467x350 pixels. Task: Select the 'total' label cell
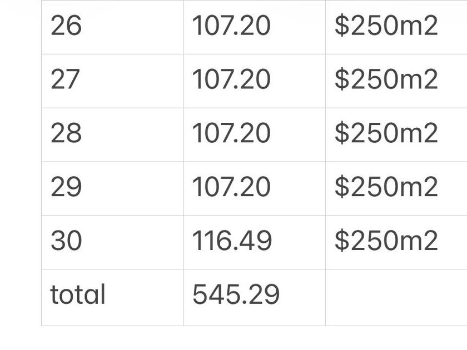78,294
